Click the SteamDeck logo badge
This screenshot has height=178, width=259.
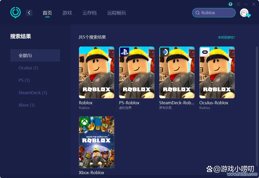tap(165, 52)
